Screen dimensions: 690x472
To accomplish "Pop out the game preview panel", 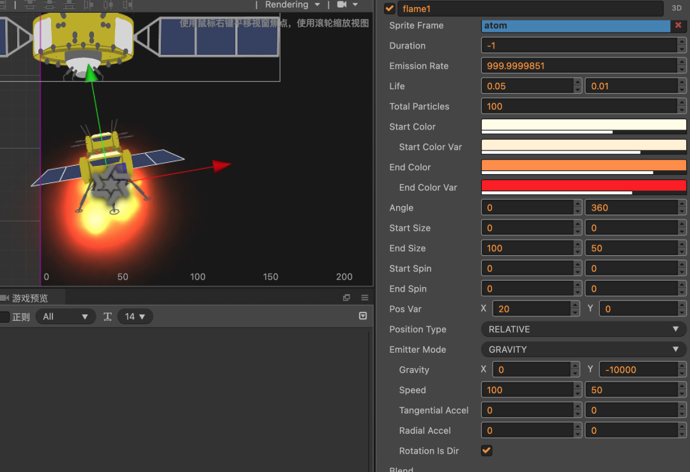I will click(347, 297).
